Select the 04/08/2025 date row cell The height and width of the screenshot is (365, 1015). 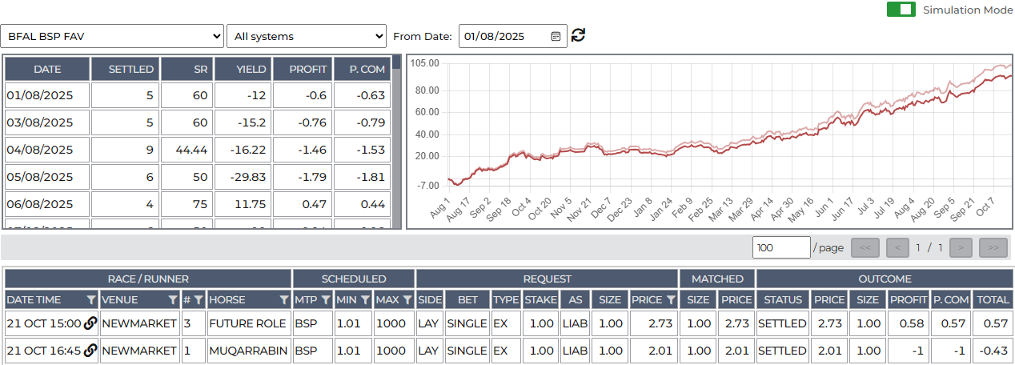[46, 150]
